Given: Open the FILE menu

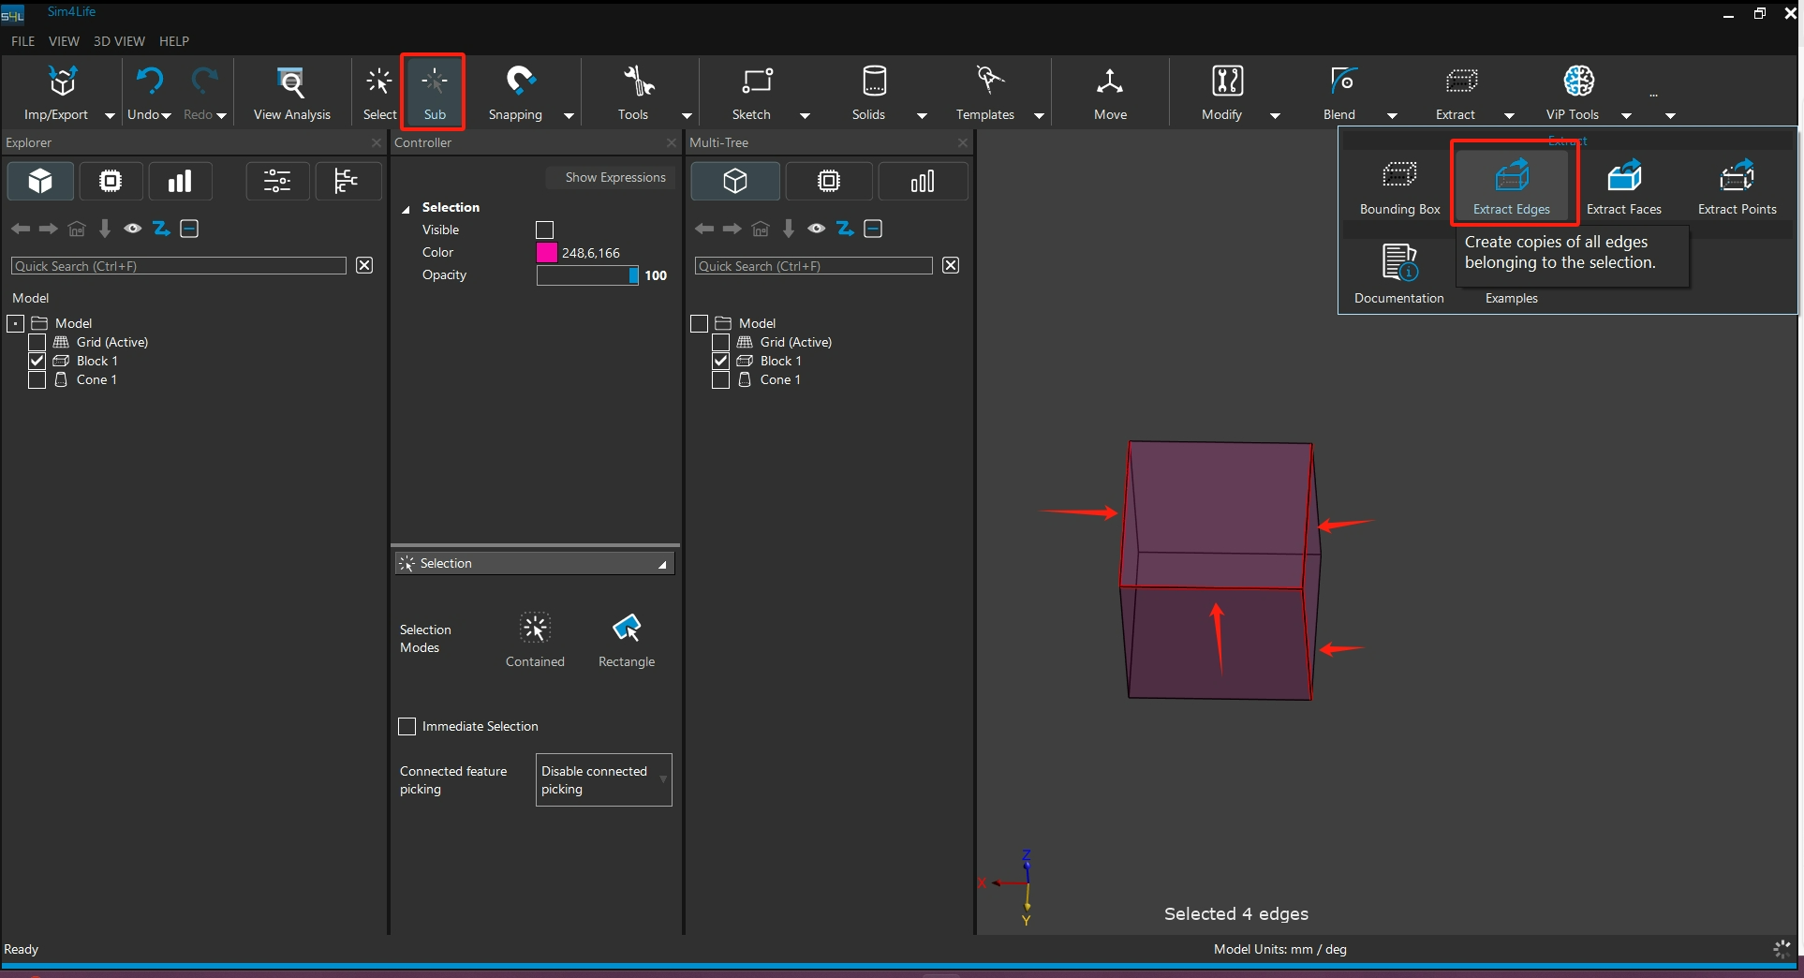Looking at the screenshot, I should (x=22, y=41).
